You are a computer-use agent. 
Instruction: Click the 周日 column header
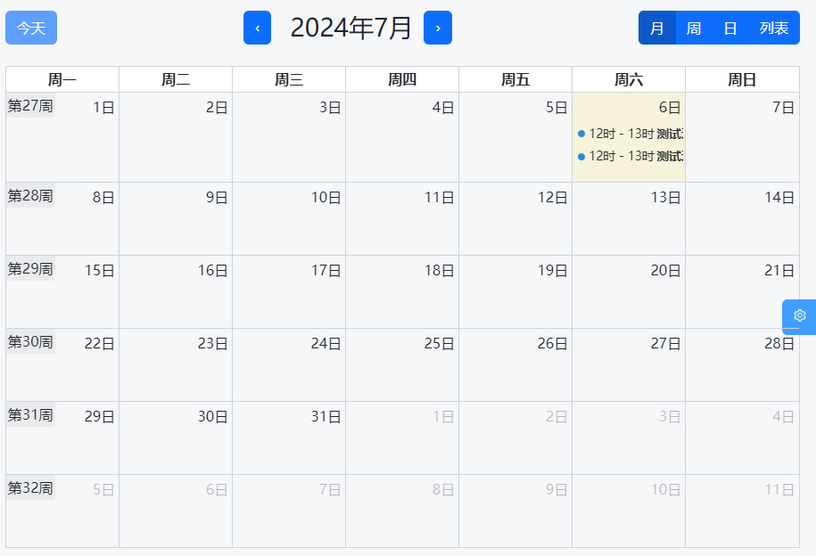click(742, 79)
